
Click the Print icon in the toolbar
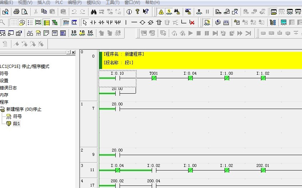pyautogui.click(x=16, y=12)
